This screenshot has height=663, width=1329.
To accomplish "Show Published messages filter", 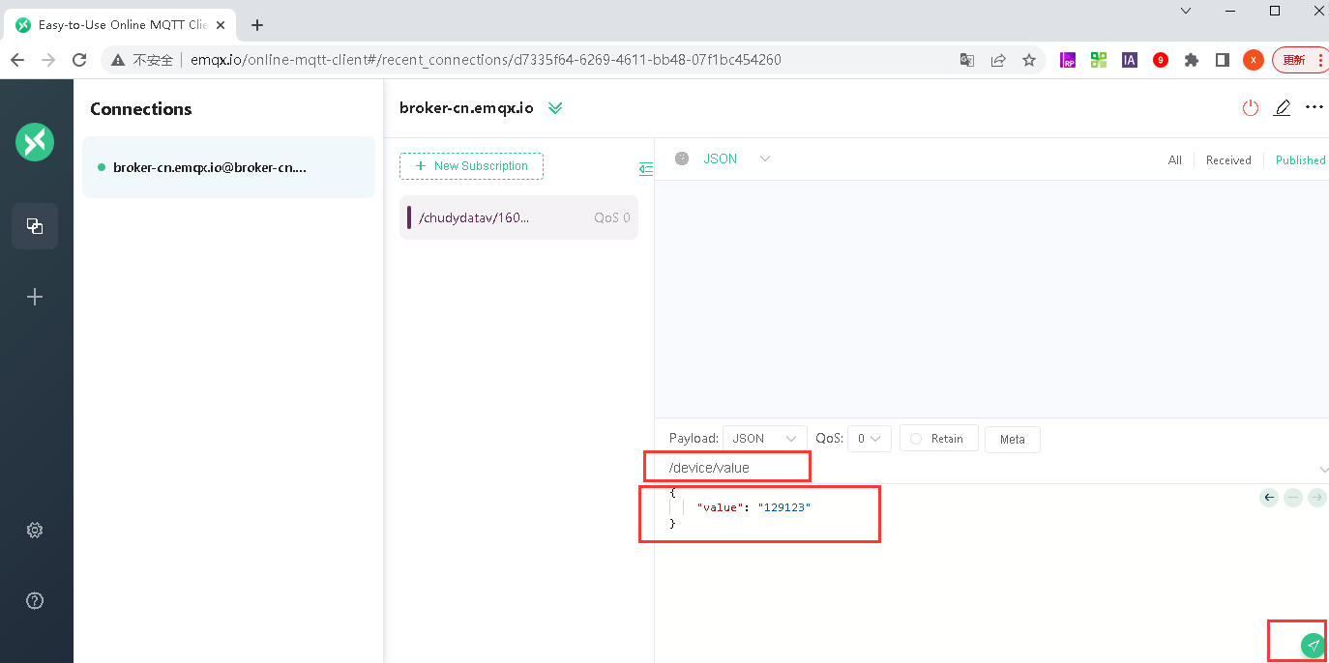I will (1300, 160).
